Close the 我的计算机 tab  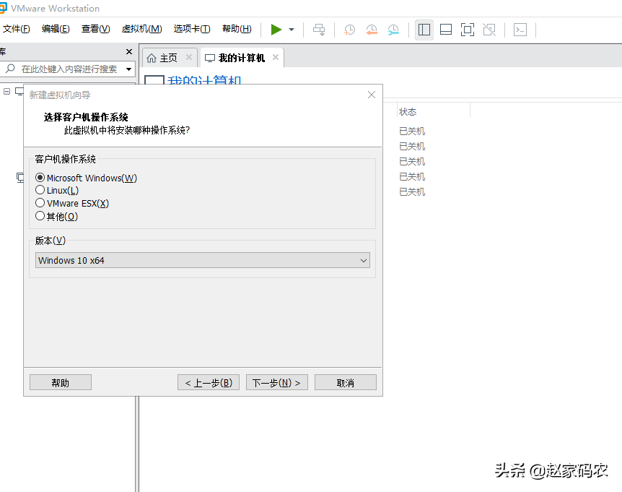[276, 57]
